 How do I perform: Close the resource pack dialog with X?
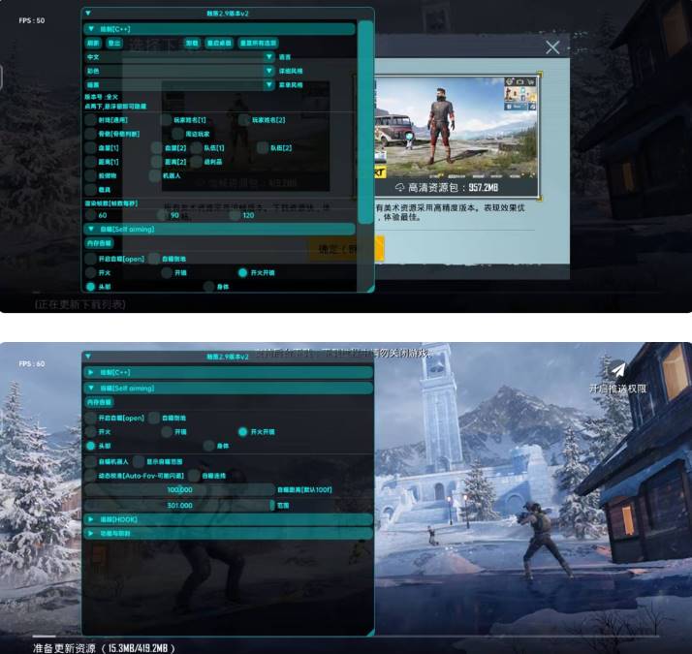coord(552,47)
